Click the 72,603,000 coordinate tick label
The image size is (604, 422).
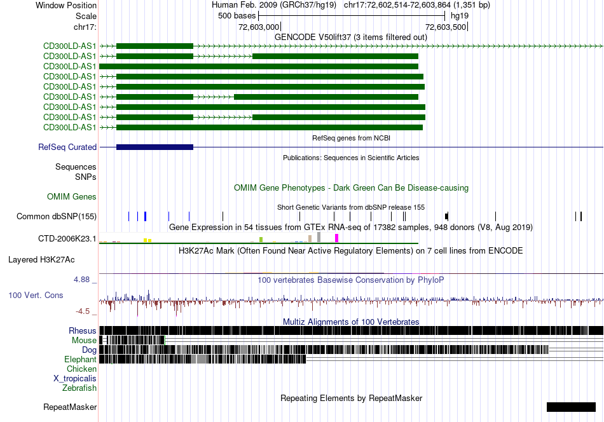[x=259, y=27]
